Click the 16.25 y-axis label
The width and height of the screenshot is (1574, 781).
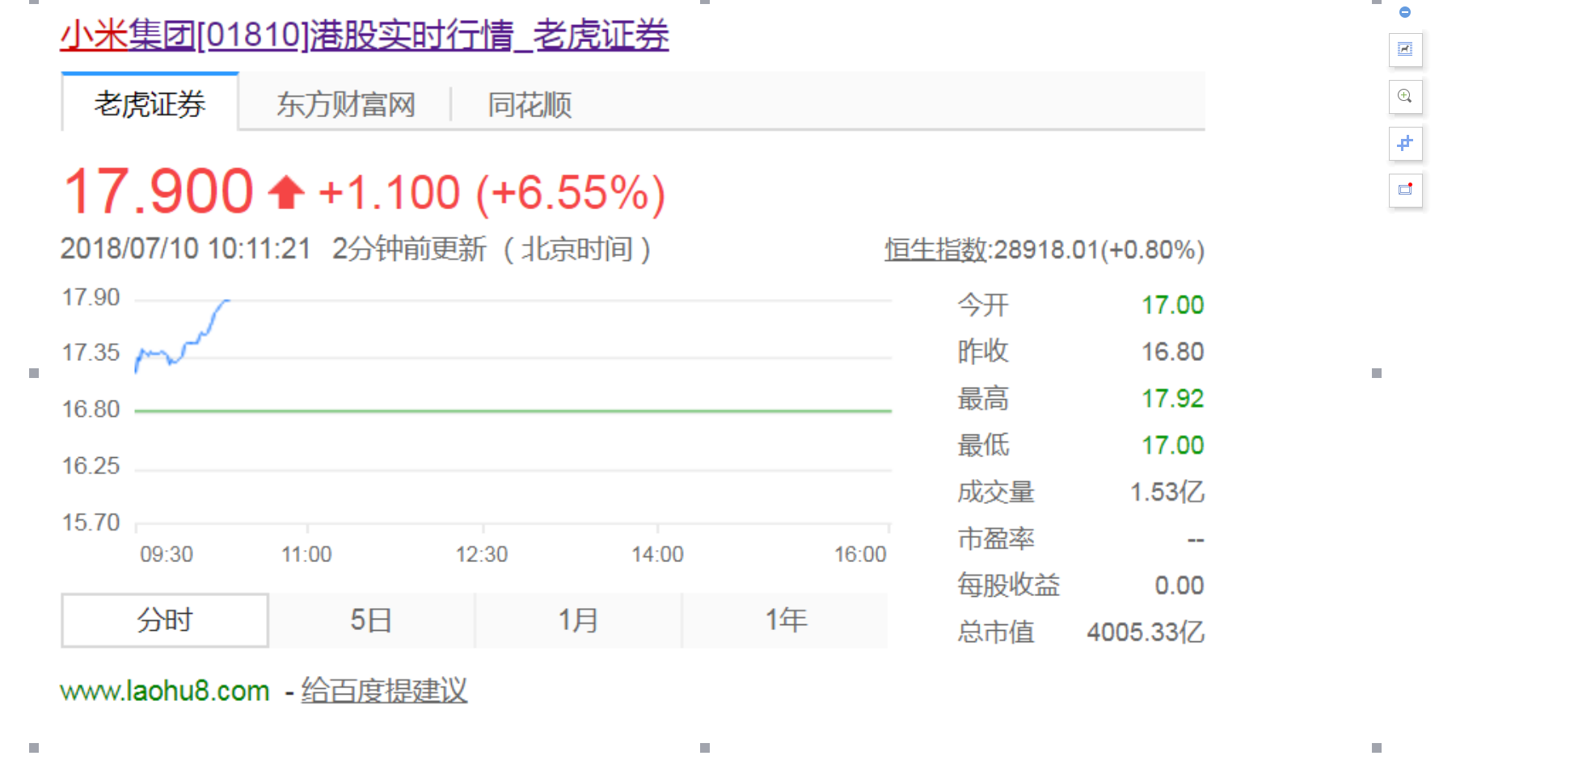91,466
